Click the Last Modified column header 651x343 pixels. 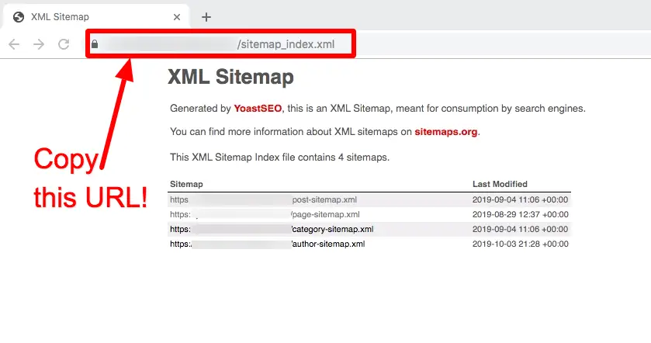tap(500, 184)
